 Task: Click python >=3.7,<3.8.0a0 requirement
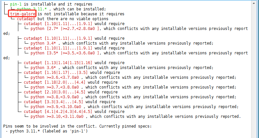55,87
